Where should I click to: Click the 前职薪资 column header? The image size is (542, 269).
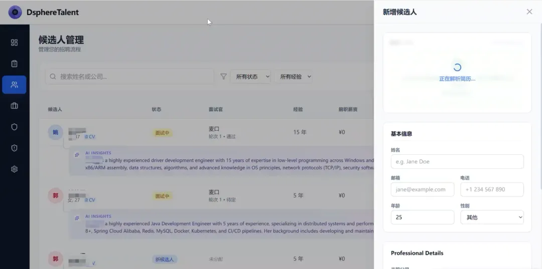[348, 109]
